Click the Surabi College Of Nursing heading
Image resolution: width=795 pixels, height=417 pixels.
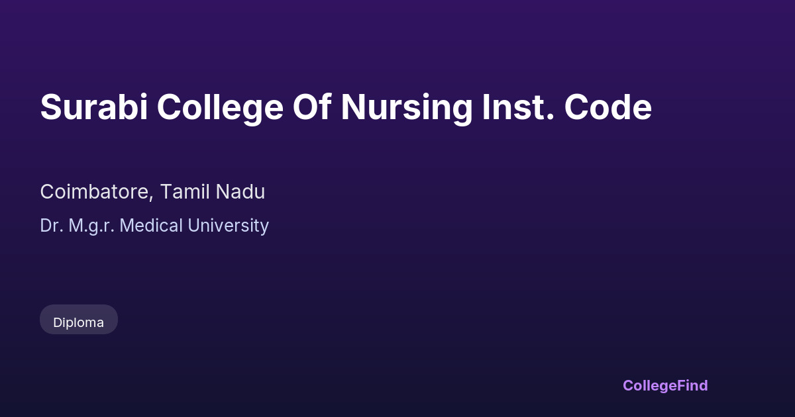pyautogui.click(x=346, y=107)
